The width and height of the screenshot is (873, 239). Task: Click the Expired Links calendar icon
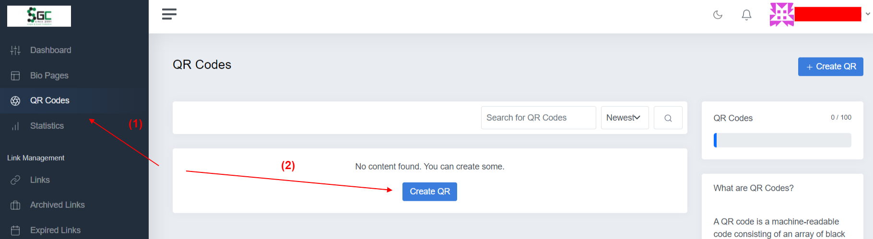[x=15, y=230]
